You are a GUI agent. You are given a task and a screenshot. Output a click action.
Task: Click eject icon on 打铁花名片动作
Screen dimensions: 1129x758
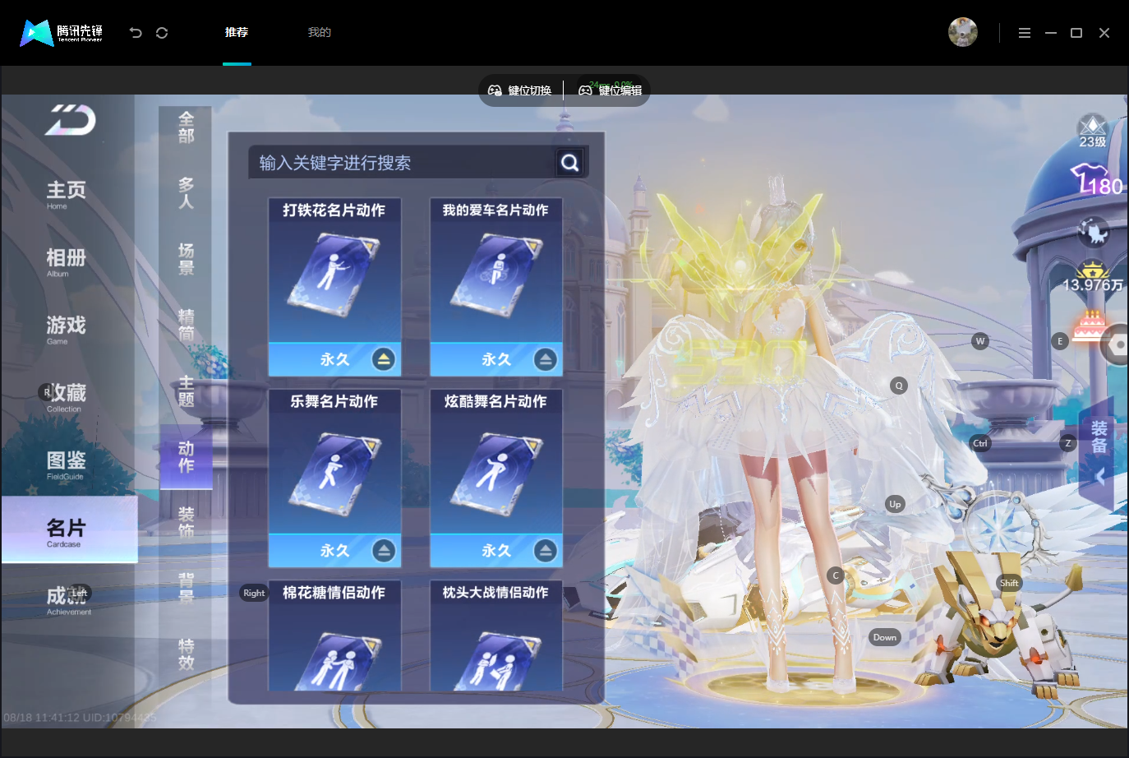pos(384,359)
